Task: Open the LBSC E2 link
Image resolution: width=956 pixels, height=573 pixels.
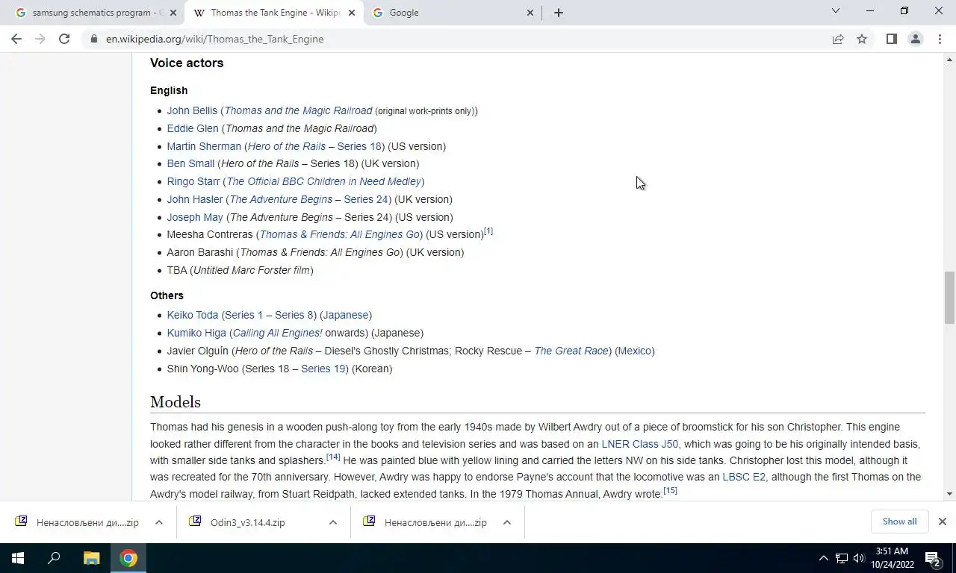Action: (x=744, y=477)
